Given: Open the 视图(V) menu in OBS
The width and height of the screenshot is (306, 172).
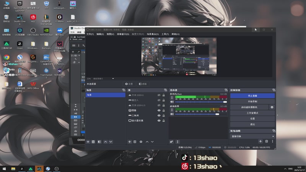Looking at the screenshot, I should pos(110,34).
